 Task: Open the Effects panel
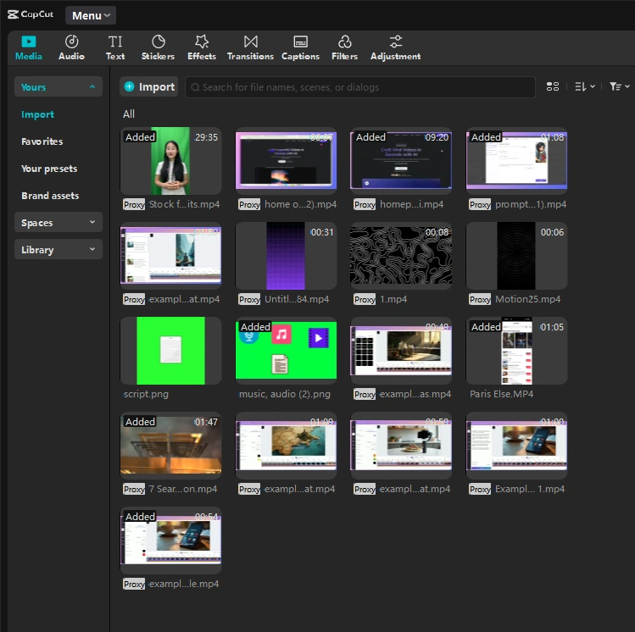(202, 48)
